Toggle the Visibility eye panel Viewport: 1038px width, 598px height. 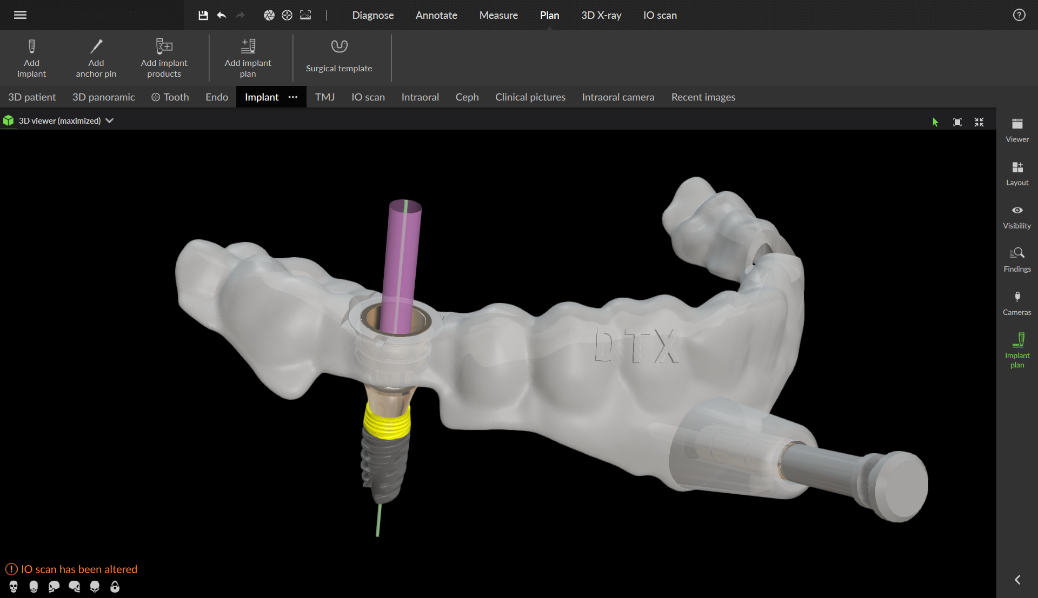click(1017, 217)
